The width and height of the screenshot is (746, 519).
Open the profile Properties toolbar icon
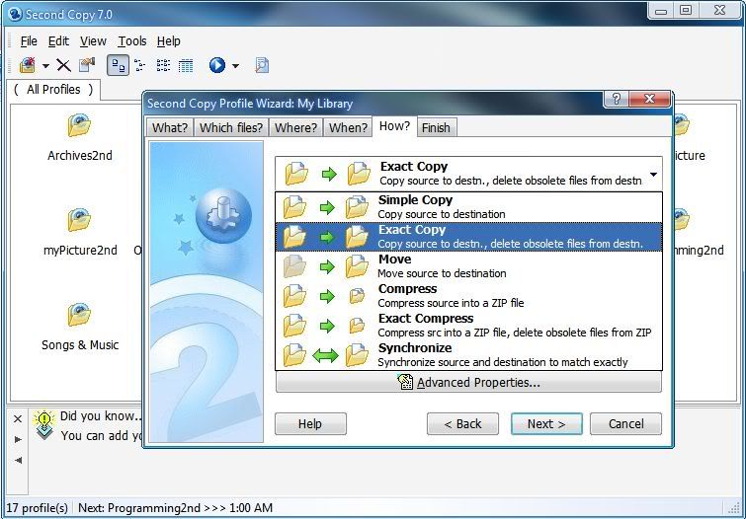pos(87,65)
